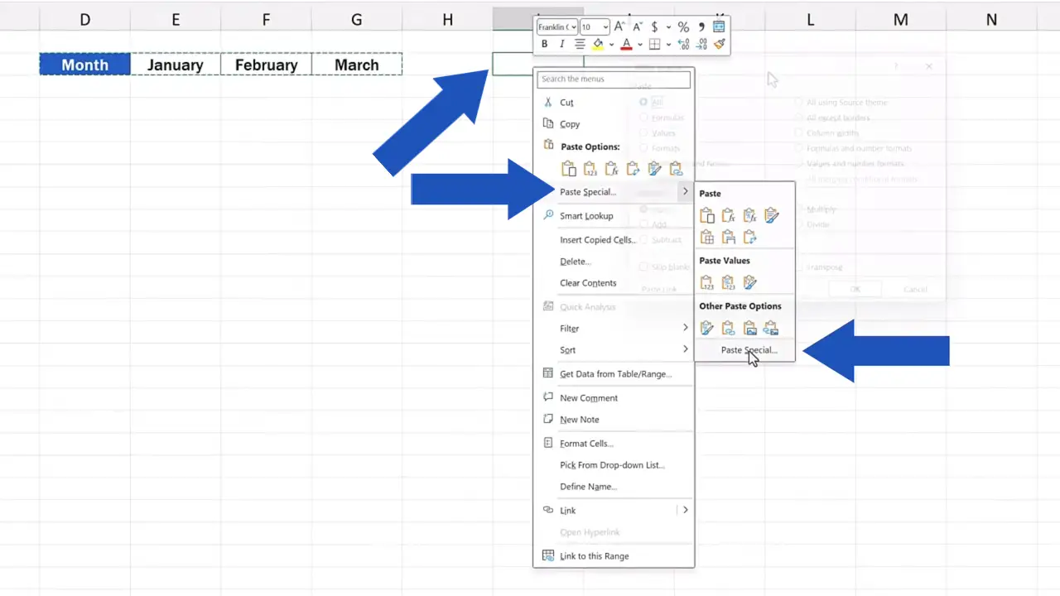Click Paste Special in the submenu

[x=748, y=349]
